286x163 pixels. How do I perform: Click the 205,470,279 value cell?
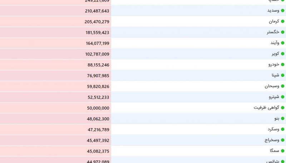(x=55, y=22)
